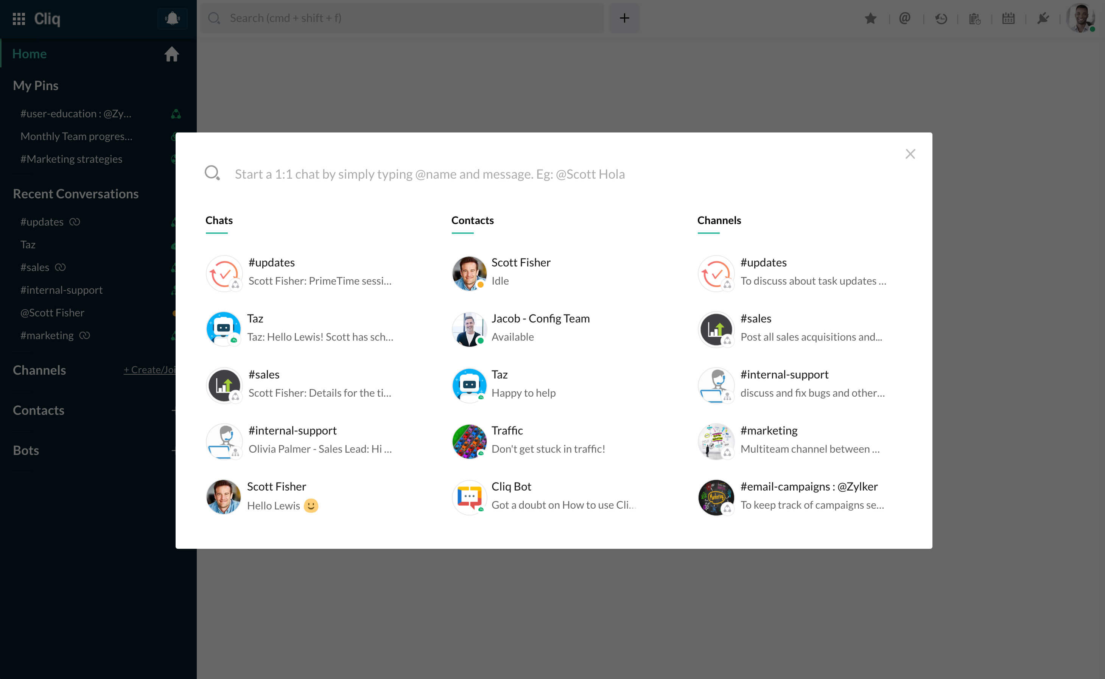Focus the top Search bar field
Screen dimensions: 1105x679
click(402, 18)
